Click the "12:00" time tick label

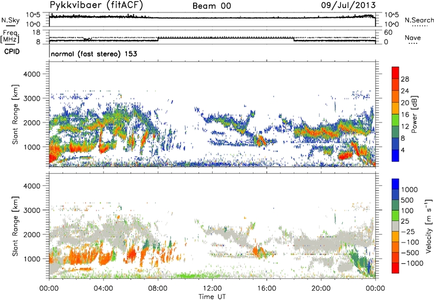212,289
